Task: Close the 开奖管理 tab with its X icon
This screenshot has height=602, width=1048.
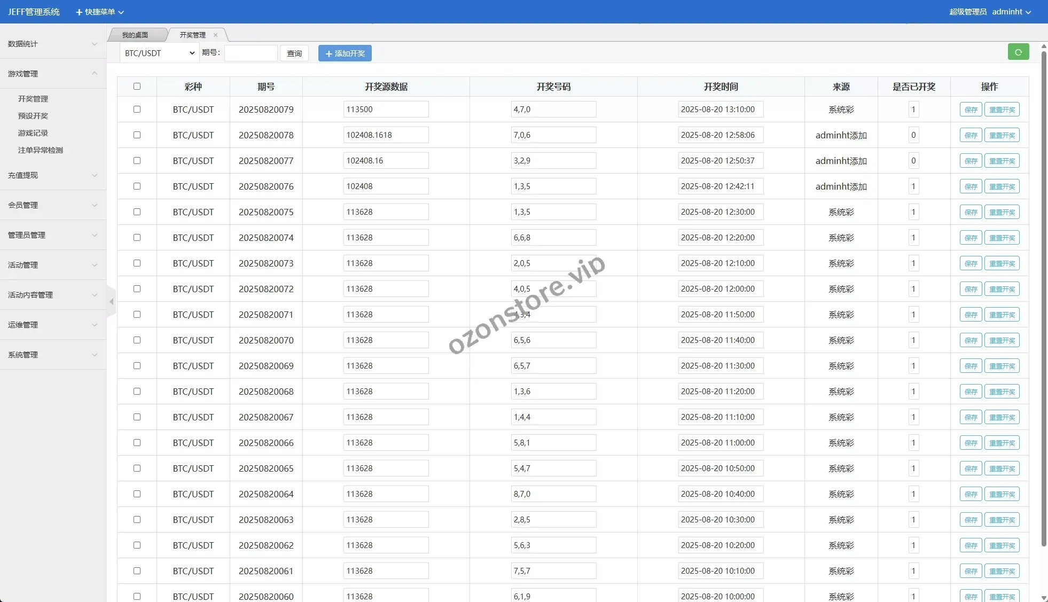Action: coord(215,35)
